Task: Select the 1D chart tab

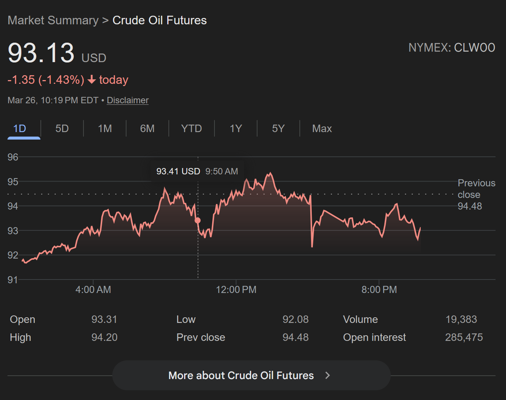Action: tap(20, 129)
